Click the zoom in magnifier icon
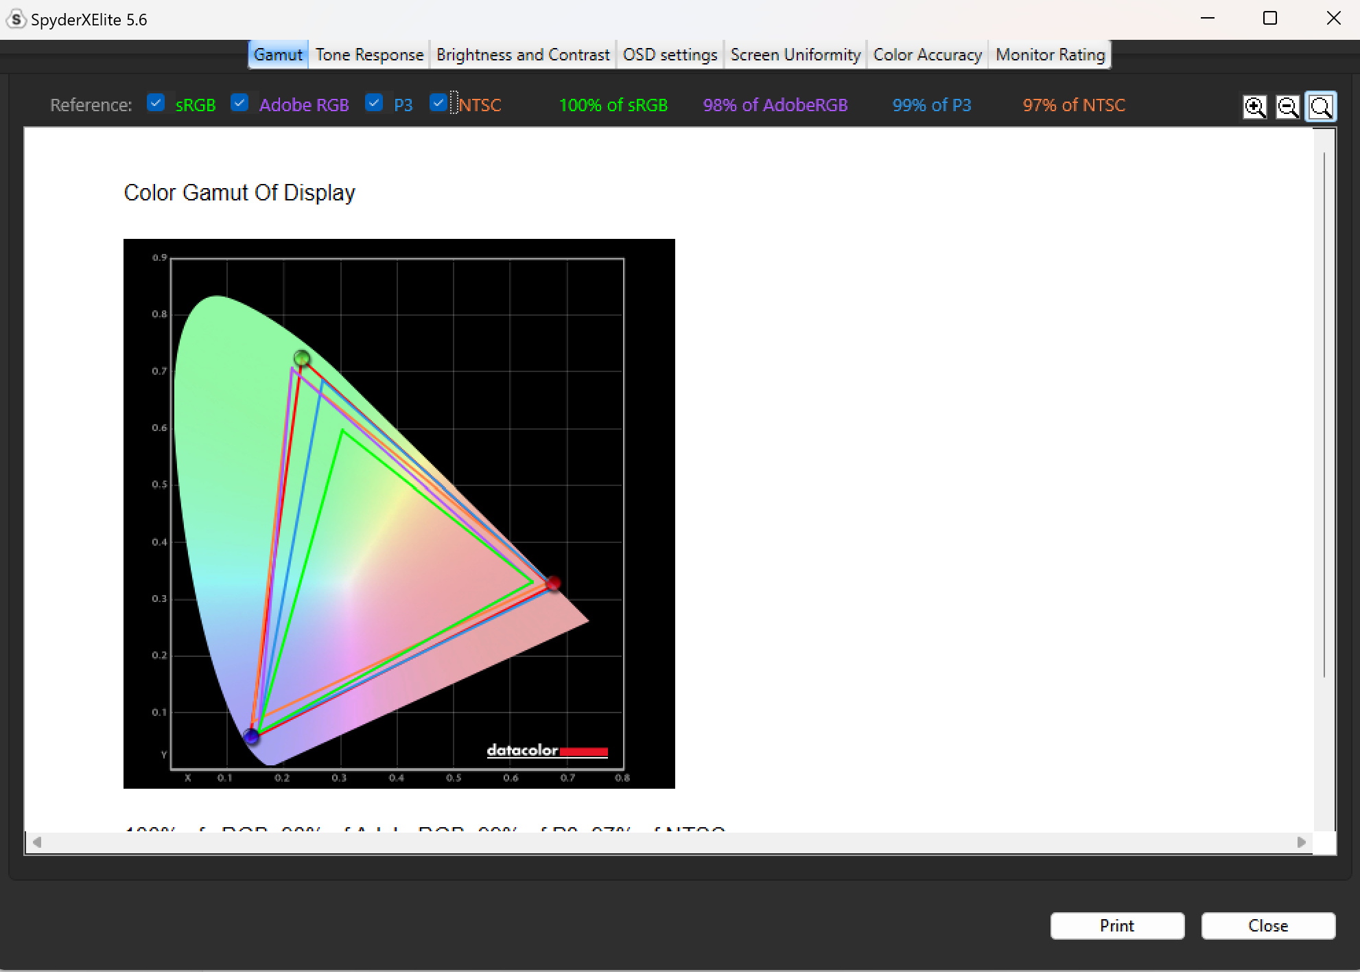 [1256, 104]
